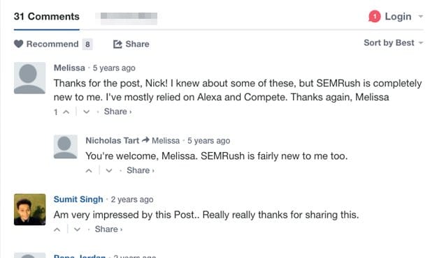Image resolution: width=444 pixels, height=258 pixels.
Task: Downvote Nicholas Tart's reply
Action: point(109,171)
